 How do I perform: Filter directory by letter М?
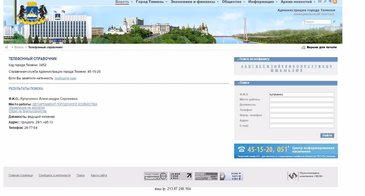click(x=290, y=66)
